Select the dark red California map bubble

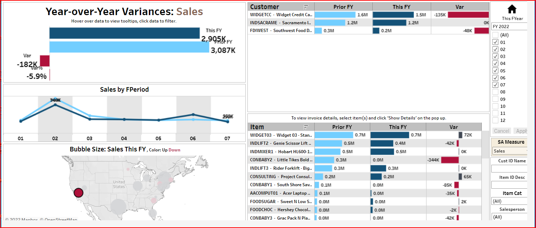[78, 193]
